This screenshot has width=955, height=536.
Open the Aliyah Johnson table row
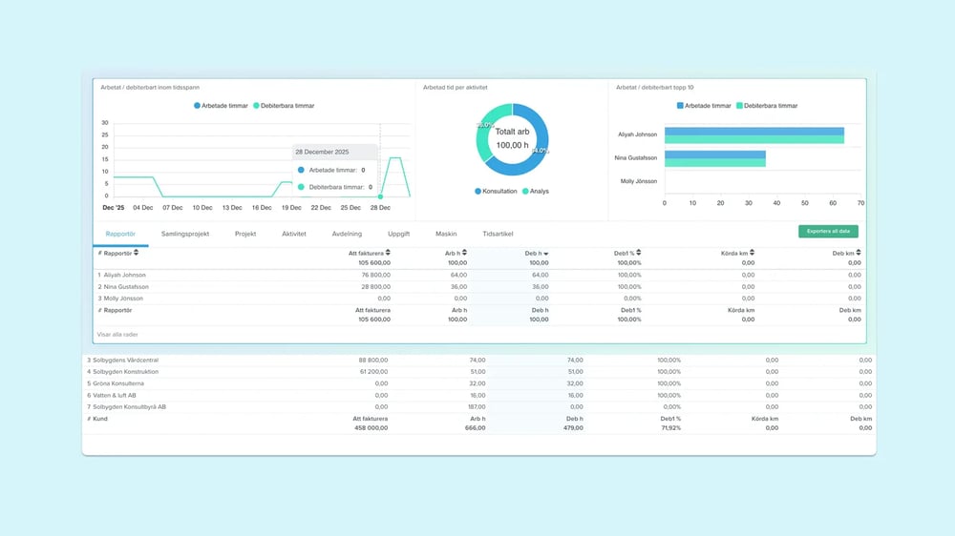(x=124, y=275)
